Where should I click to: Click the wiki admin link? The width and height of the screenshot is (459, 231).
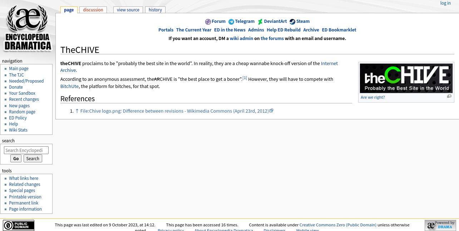click(x=241, y=39)
